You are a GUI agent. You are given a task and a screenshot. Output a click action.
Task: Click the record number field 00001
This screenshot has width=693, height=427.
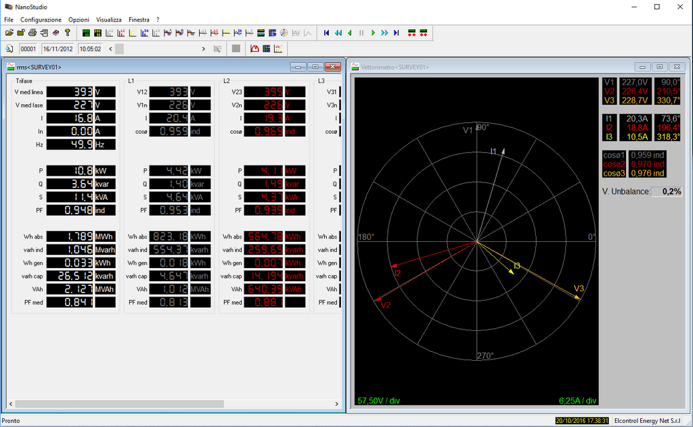(28, 49)
